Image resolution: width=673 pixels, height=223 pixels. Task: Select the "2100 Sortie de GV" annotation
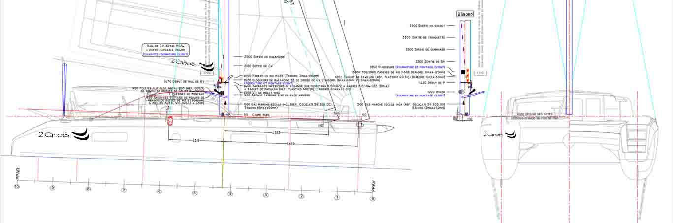pyautogui.click(x=258, y=66)
